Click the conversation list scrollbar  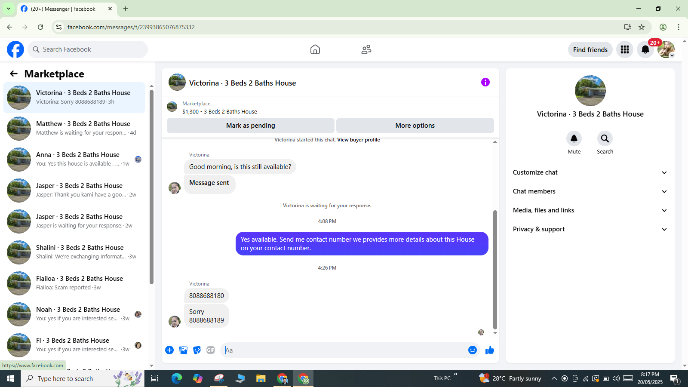[151, 187]
